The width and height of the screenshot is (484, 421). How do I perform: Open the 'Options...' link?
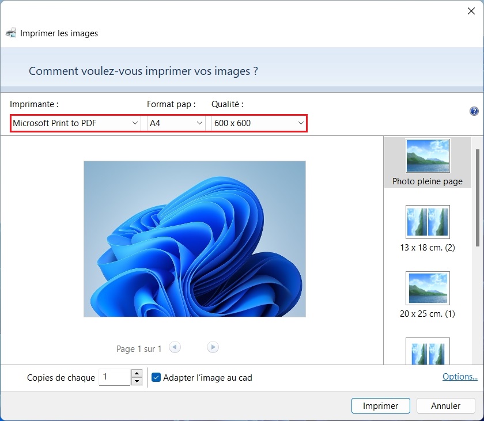coord(460,376)
